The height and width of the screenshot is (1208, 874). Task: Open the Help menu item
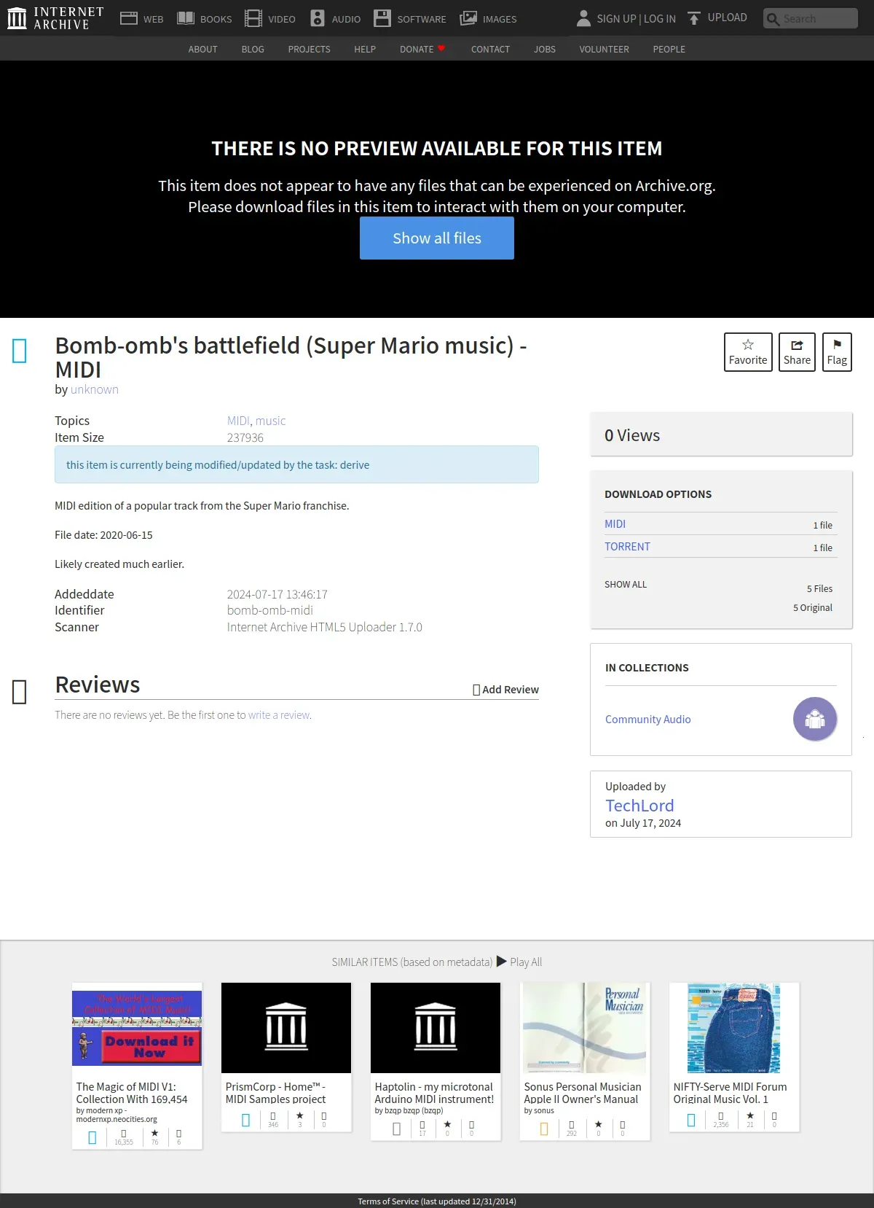pos(365,49)
